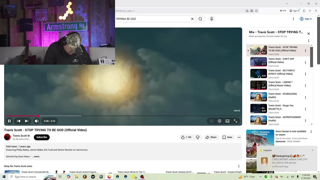Open picture-in-picture from the address bar
This screenshot has height=180, width=320.
[247, 11]
